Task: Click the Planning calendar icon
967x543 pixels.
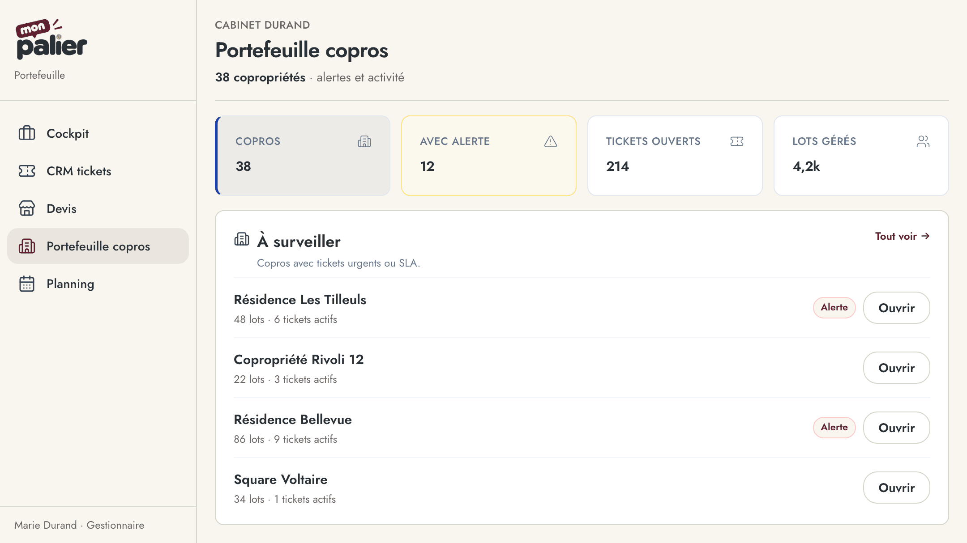Action: (27, 284)
